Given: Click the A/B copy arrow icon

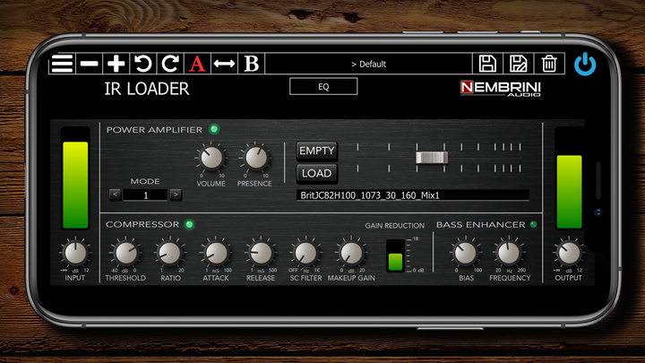Looking at the screenshot, I should [224, 64].
